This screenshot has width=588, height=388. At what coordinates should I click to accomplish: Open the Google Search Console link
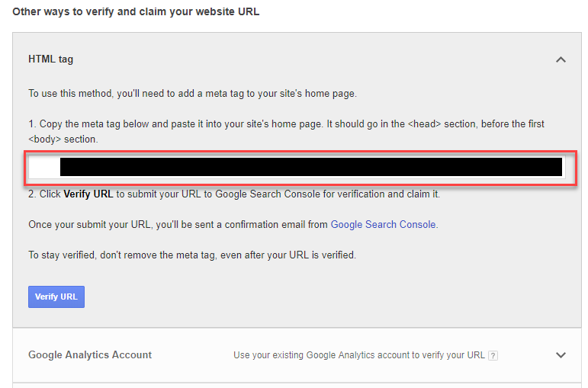383,225
